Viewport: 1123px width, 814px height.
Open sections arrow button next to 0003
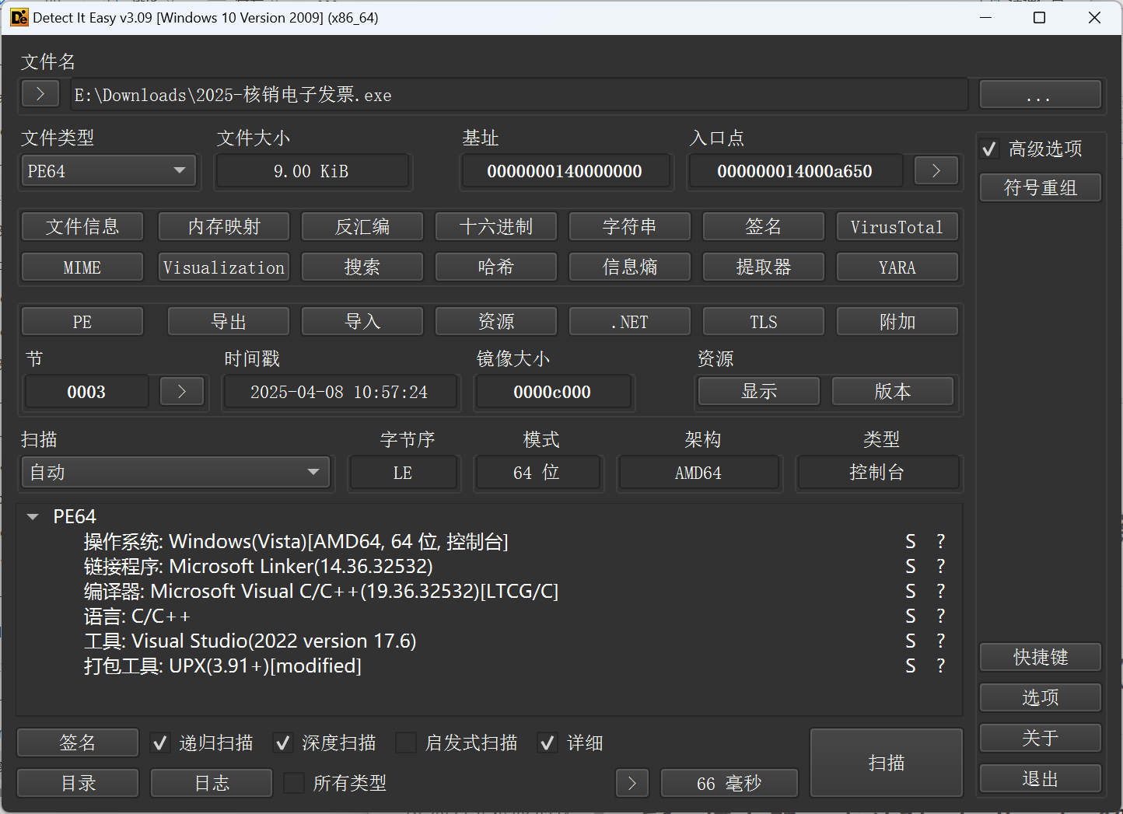point(182,391)
